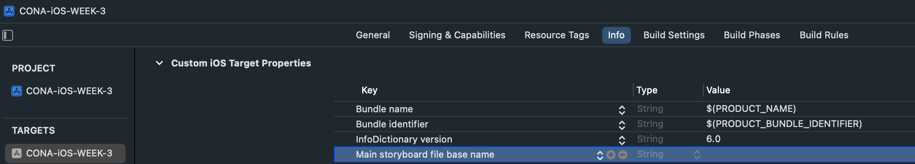Open key stepper for InfoDictionary version row

[622, 140]
